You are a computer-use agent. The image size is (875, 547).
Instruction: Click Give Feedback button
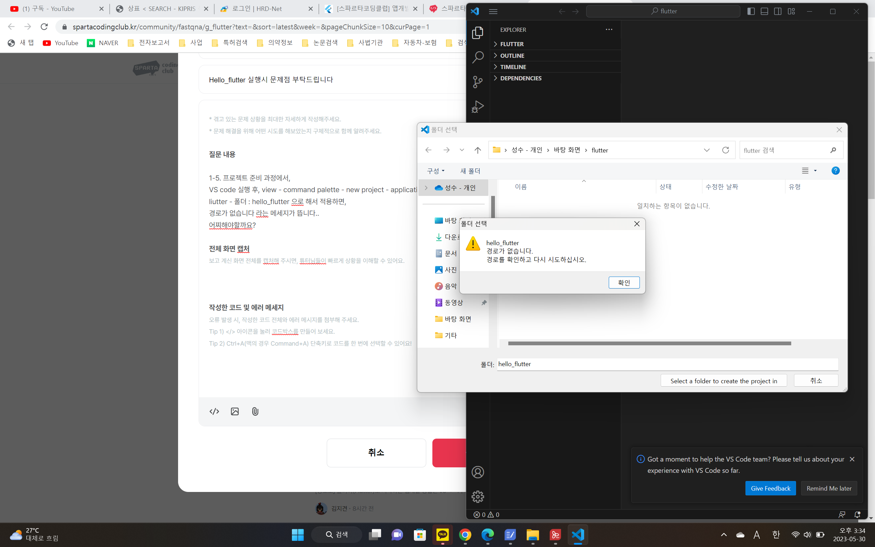click(770, 489)
